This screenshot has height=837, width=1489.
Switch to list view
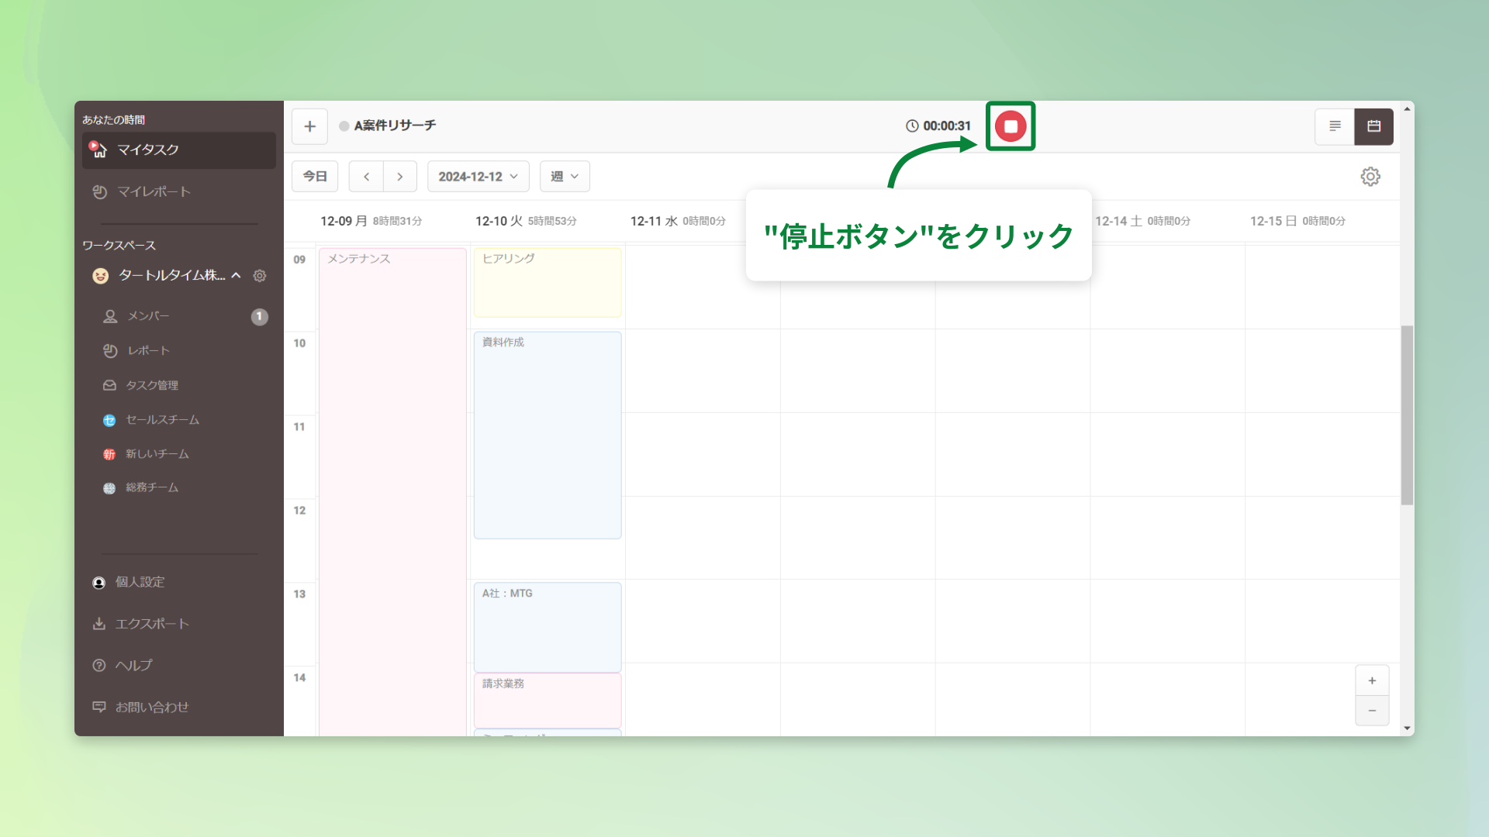tap(1335, 126)
